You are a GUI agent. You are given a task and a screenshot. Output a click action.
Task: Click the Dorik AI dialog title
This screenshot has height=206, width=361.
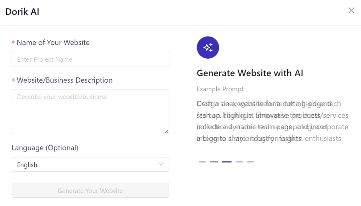click(22, 12)
